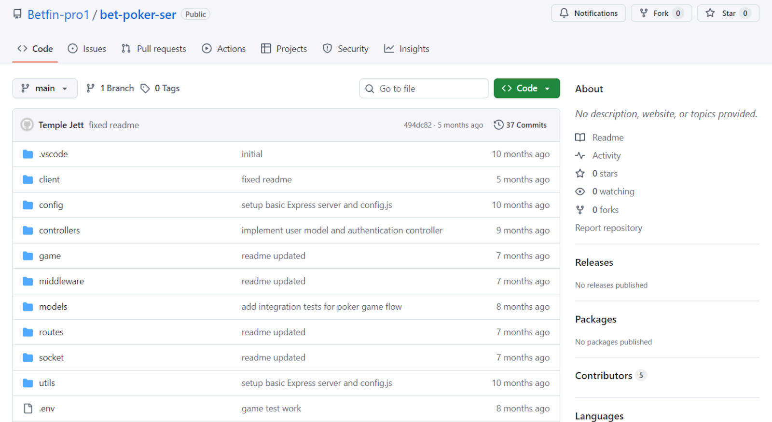This screenshot has width=772, height=422.
Task: Click the folder icon next to client
Action: point(28,179)
